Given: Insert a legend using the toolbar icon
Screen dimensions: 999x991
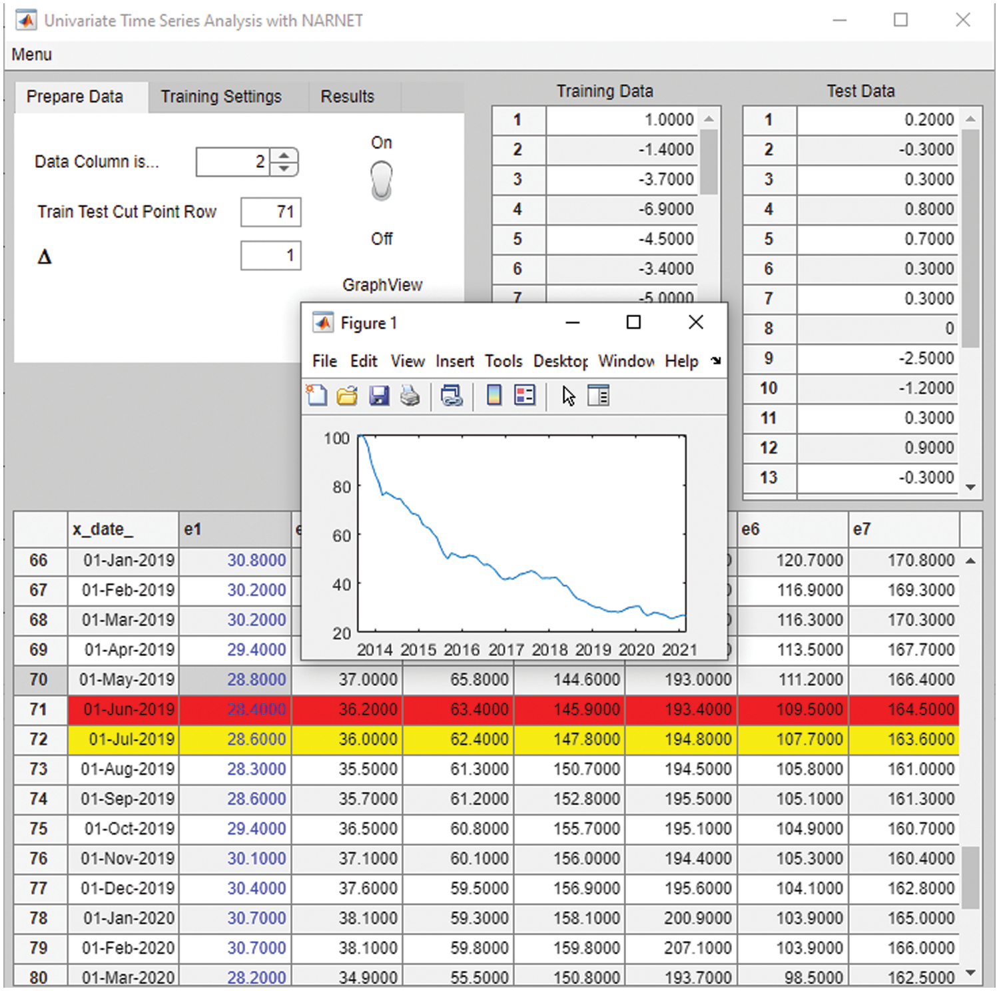Looking at the screenshot, I should [525, 396].
